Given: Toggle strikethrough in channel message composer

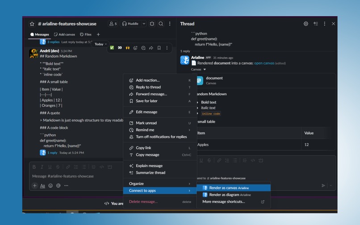Looking at the screenshot, I should coord(58,167).
